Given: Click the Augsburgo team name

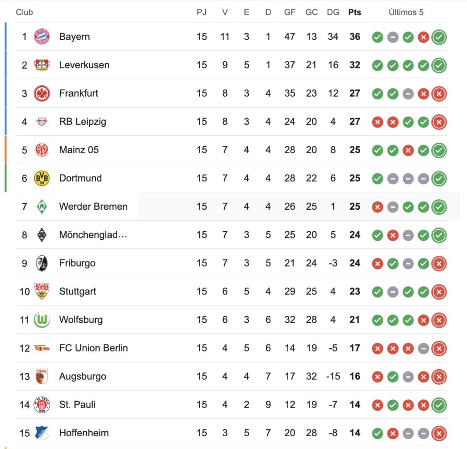Looking at the screenshot, I should click(x=83, y=376).
